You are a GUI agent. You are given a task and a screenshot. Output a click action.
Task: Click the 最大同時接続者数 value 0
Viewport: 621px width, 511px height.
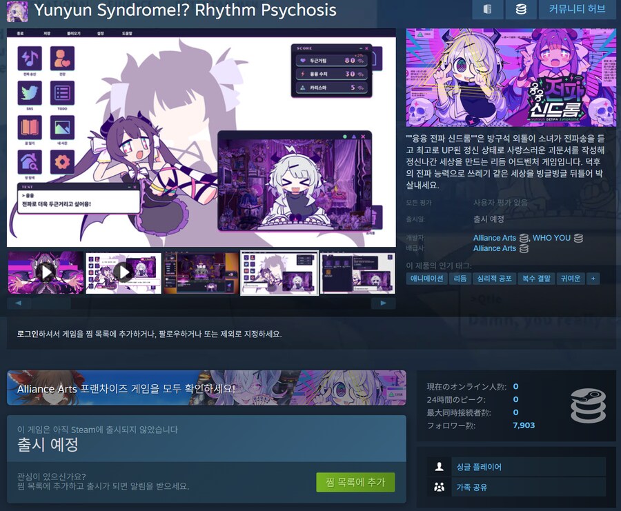pos(515,412)
